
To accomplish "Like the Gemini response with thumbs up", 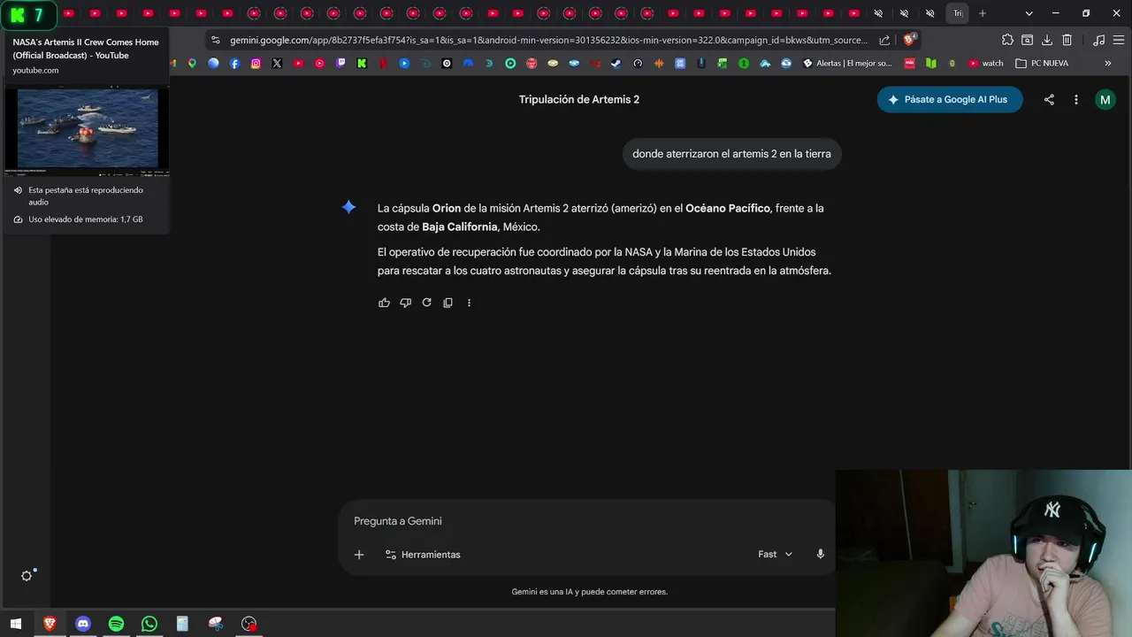I will [384, 303].
